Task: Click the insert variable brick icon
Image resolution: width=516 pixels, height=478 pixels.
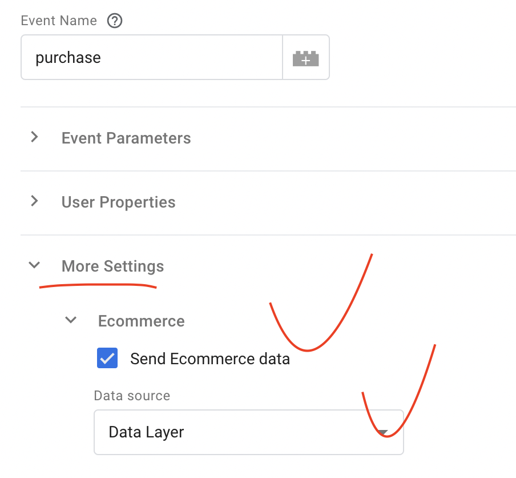Action: coord(306,58)
